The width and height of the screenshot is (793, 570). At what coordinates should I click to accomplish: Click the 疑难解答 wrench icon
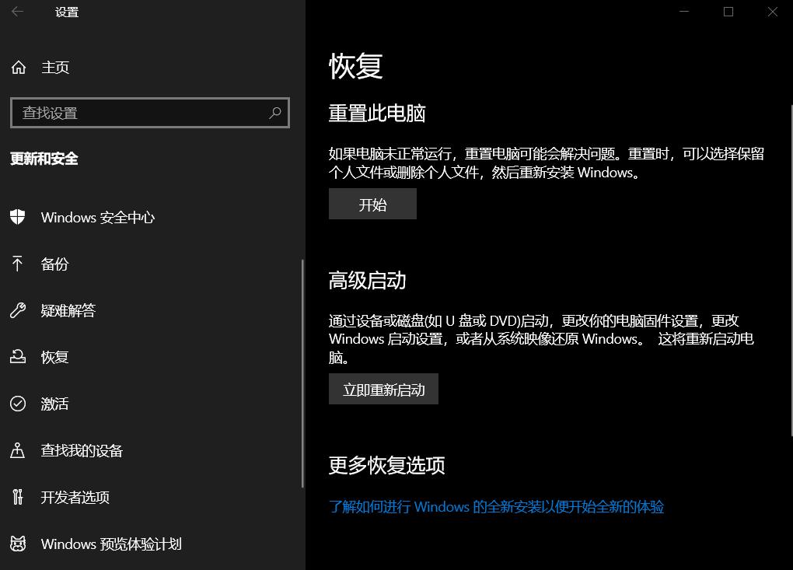pyautogui.click(x=19, y=310)
